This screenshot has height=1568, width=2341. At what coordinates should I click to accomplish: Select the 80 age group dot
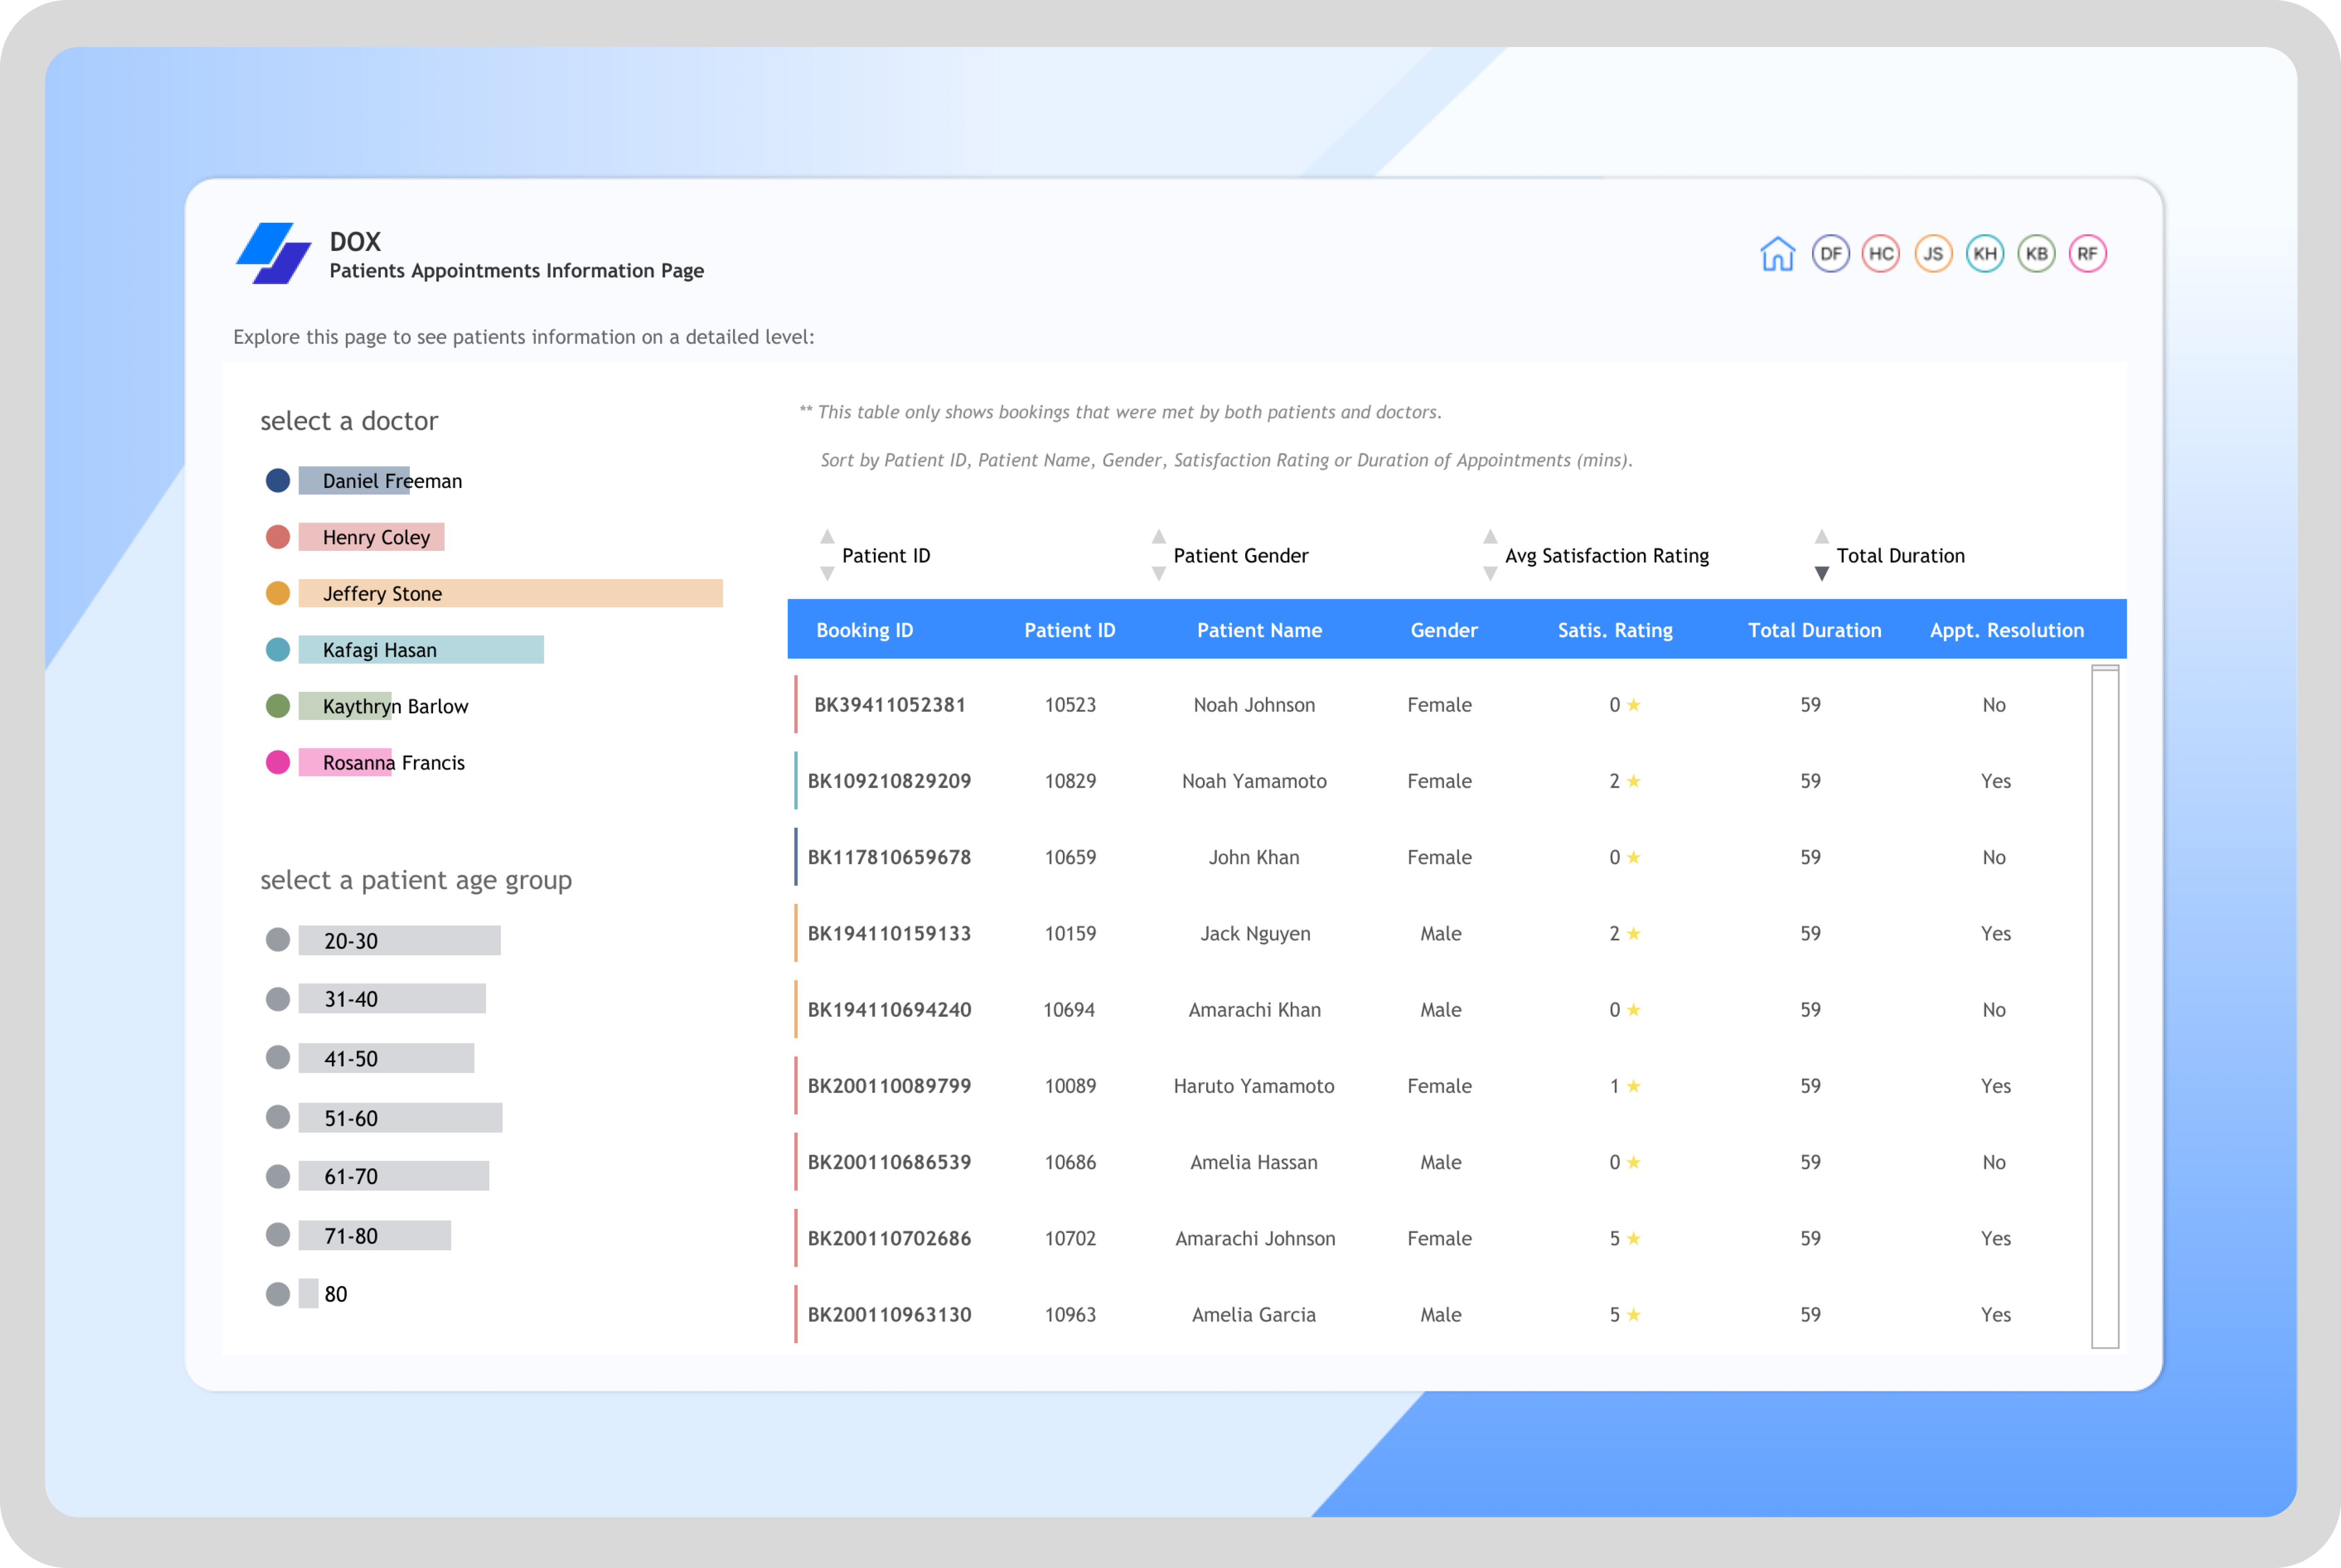(278, 1294)
